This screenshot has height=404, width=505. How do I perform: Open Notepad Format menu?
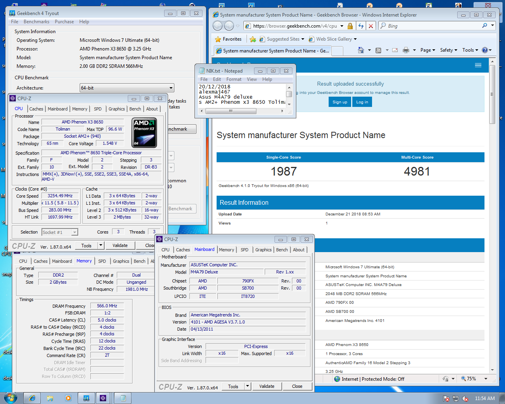(x=234, y=79)
